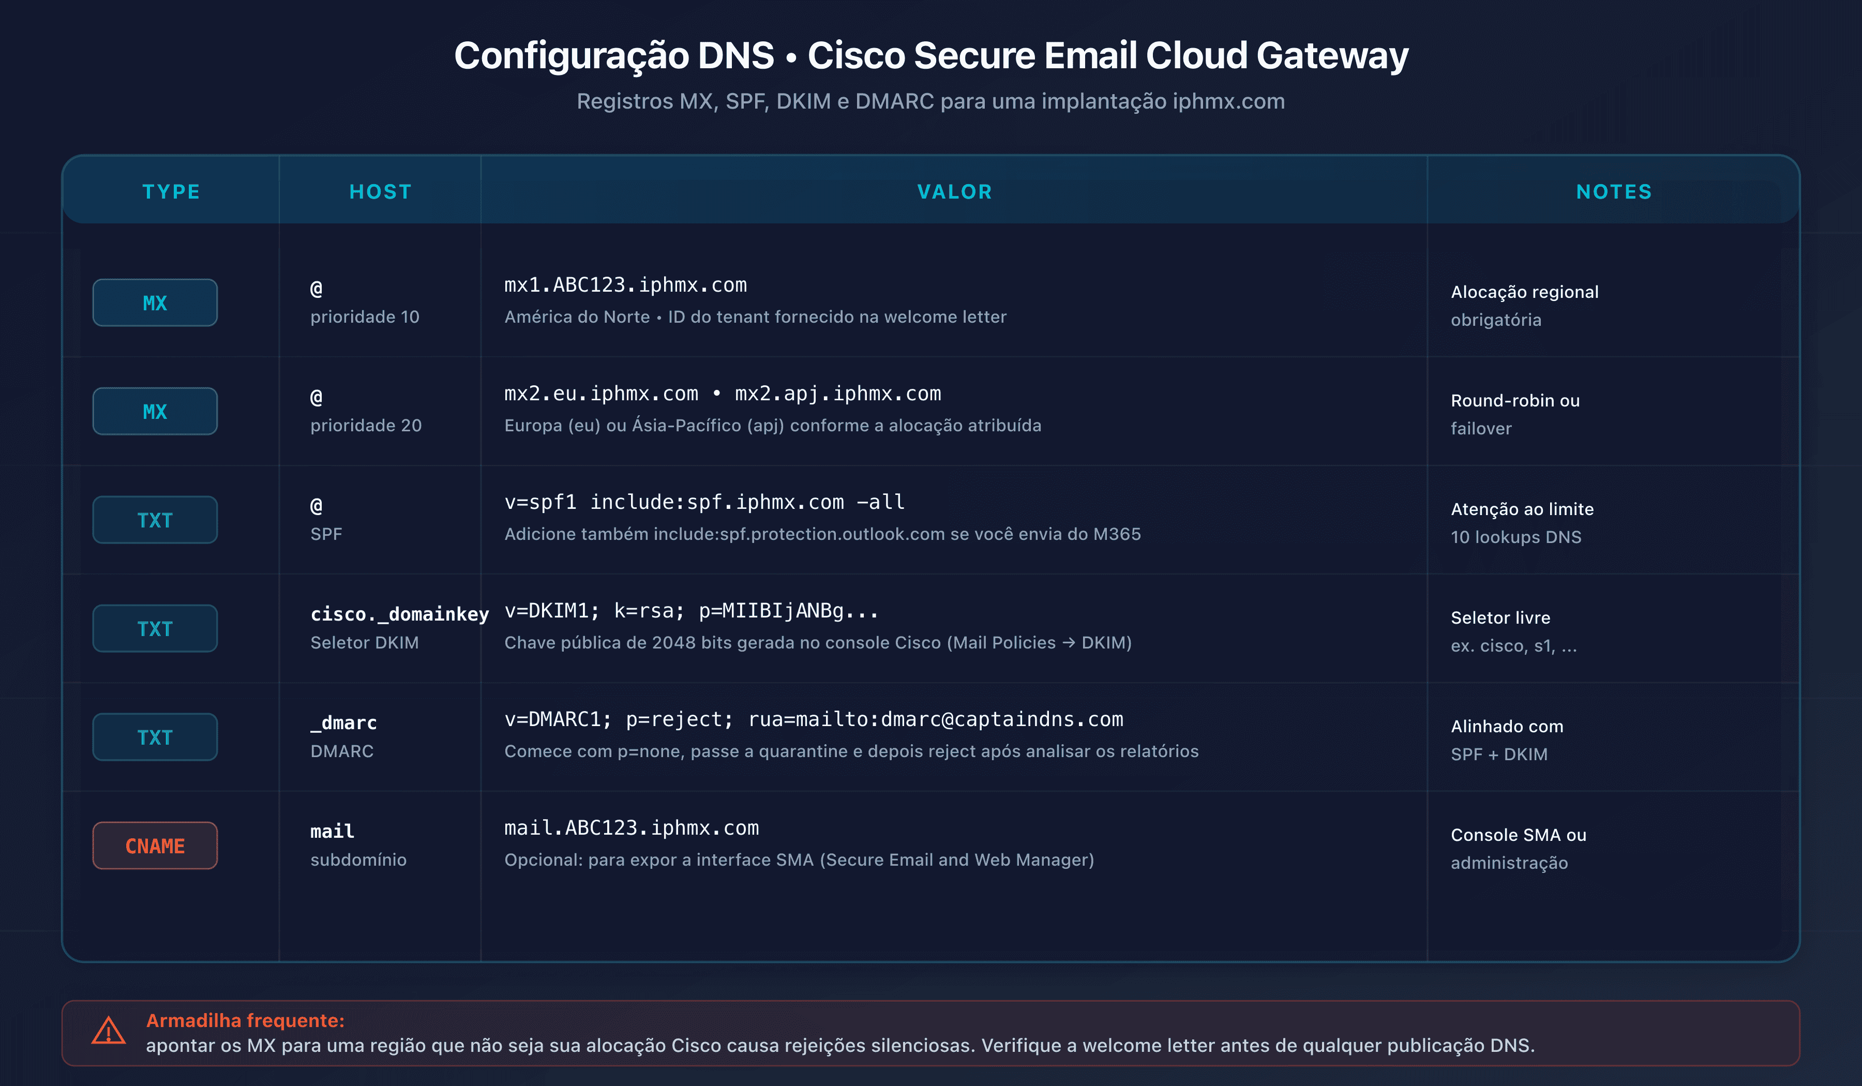Click the 'subdomínio' label
The image size is (1862, 1086).
click(358, 860)
